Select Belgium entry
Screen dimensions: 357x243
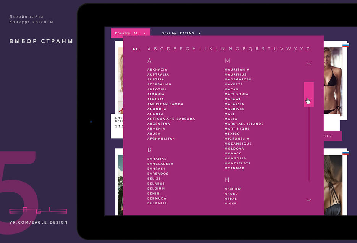coord(156,188)
